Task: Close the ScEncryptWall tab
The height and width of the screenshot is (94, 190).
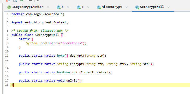Action: click(168, 7)
